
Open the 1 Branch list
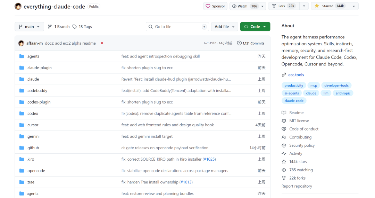coord(59,27)
